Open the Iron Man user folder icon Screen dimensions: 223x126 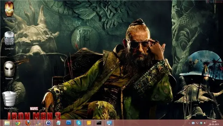pyautogui.click(x=9, y=10)
